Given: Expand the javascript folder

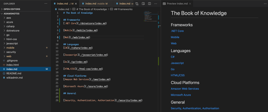Looking at the screenshot, I should [26, 43].
